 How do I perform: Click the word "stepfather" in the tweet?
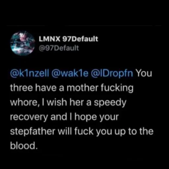(33, 131)
